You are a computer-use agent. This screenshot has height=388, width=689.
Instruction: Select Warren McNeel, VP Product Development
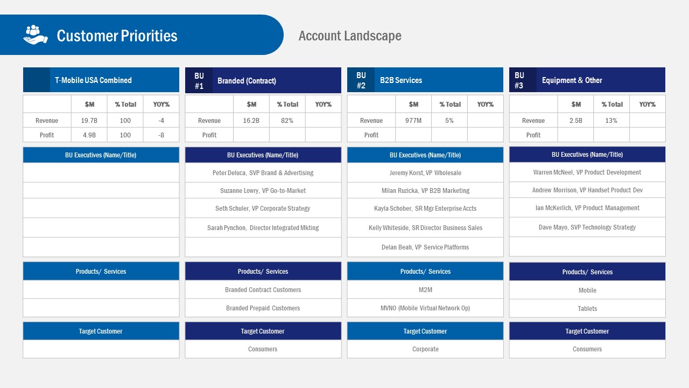pos(587,172)
